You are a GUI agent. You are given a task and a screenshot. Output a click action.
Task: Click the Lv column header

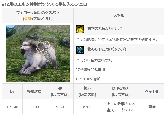(x=12, y=91)
